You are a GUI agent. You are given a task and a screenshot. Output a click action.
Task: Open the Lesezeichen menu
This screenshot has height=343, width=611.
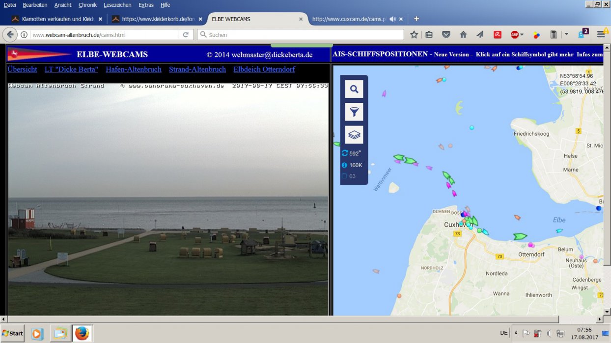click(117, 5)
